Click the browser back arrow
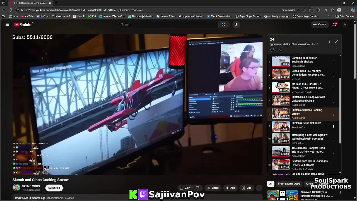357x201 pixels. click(4, 10)
